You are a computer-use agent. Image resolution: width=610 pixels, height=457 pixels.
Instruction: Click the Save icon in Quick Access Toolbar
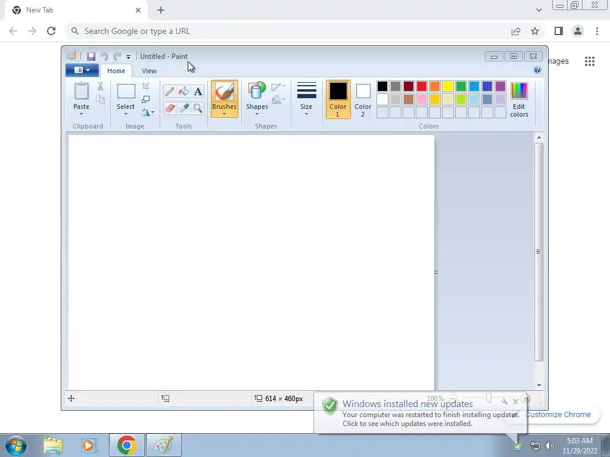tap(91, 57)
